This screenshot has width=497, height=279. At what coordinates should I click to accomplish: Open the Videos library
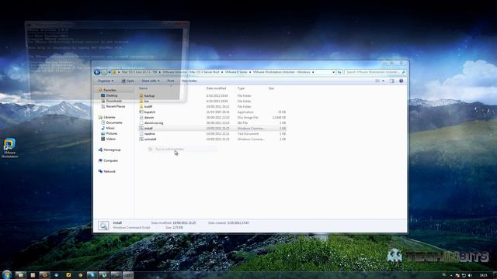click(x=110, y=139)
